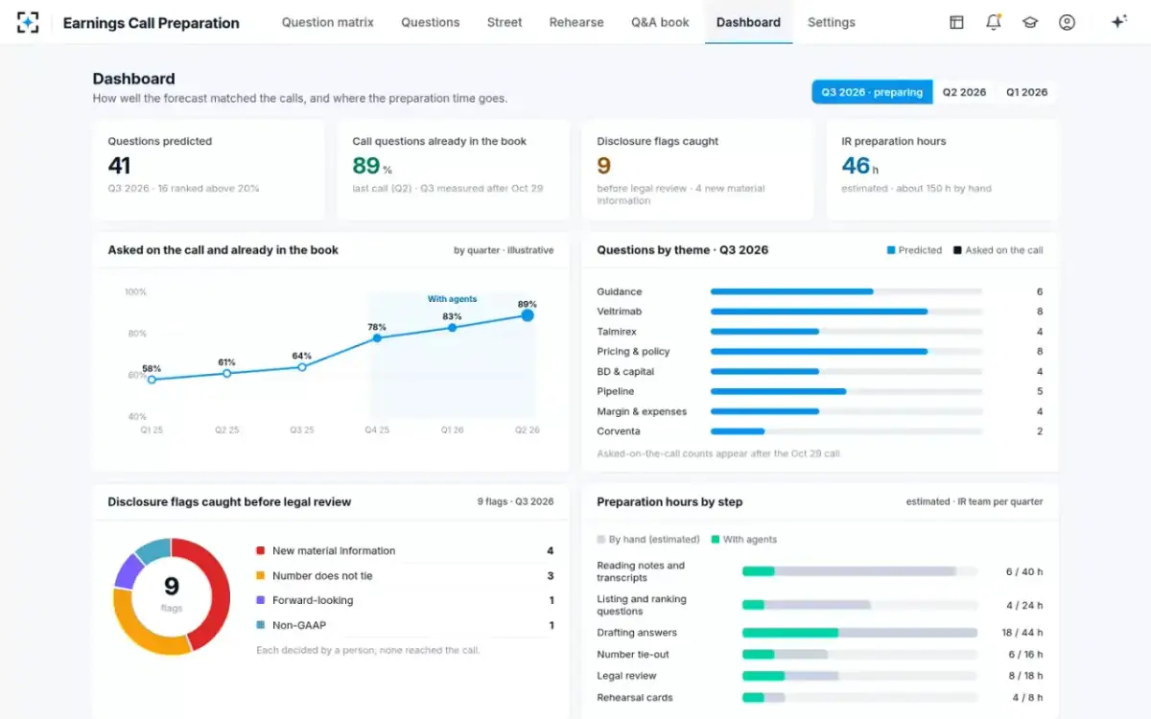
Task: Click the "BD & capital" theme label
Action: 625,372
